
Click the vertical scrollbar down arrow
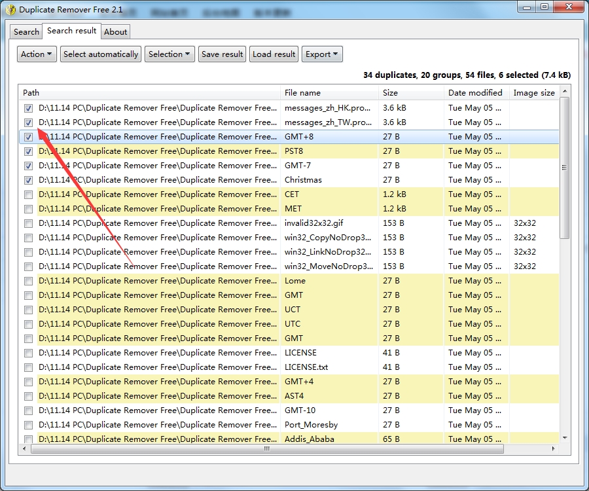pos(565,438)
